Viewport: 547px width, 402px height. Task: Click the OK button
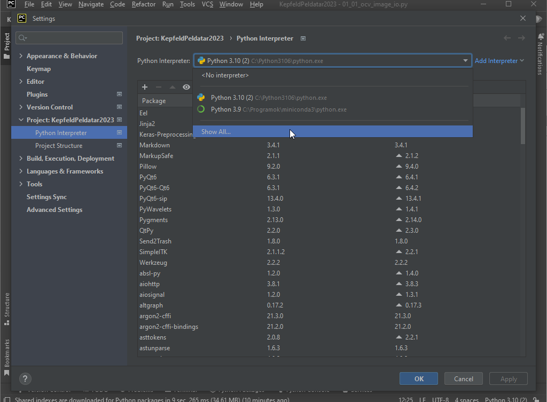(419, 379)
